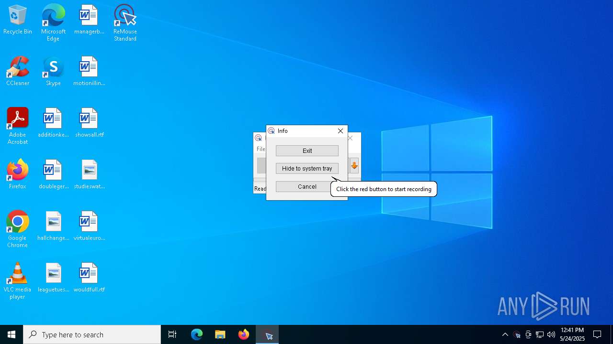Open the volume control tray icon
The height and width of the screenshot is (344, 613).
551,334
